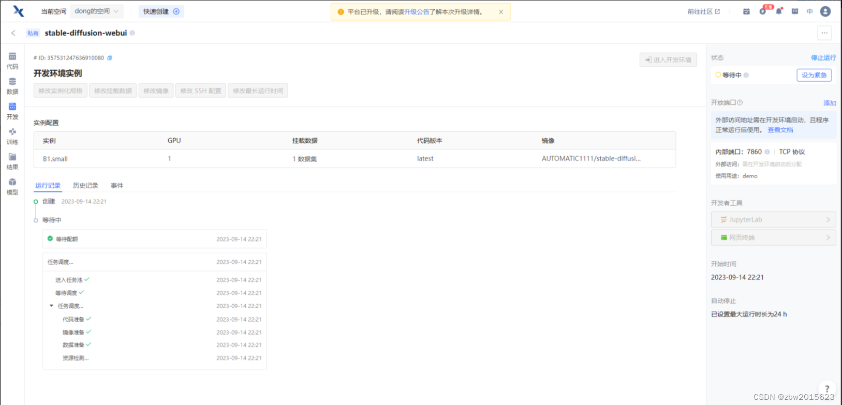Viewport: 842px width, 405px height.
Task: Open the 代码 (Code) sidebar section
Action: pyautogui.click(x=12, y=61)
